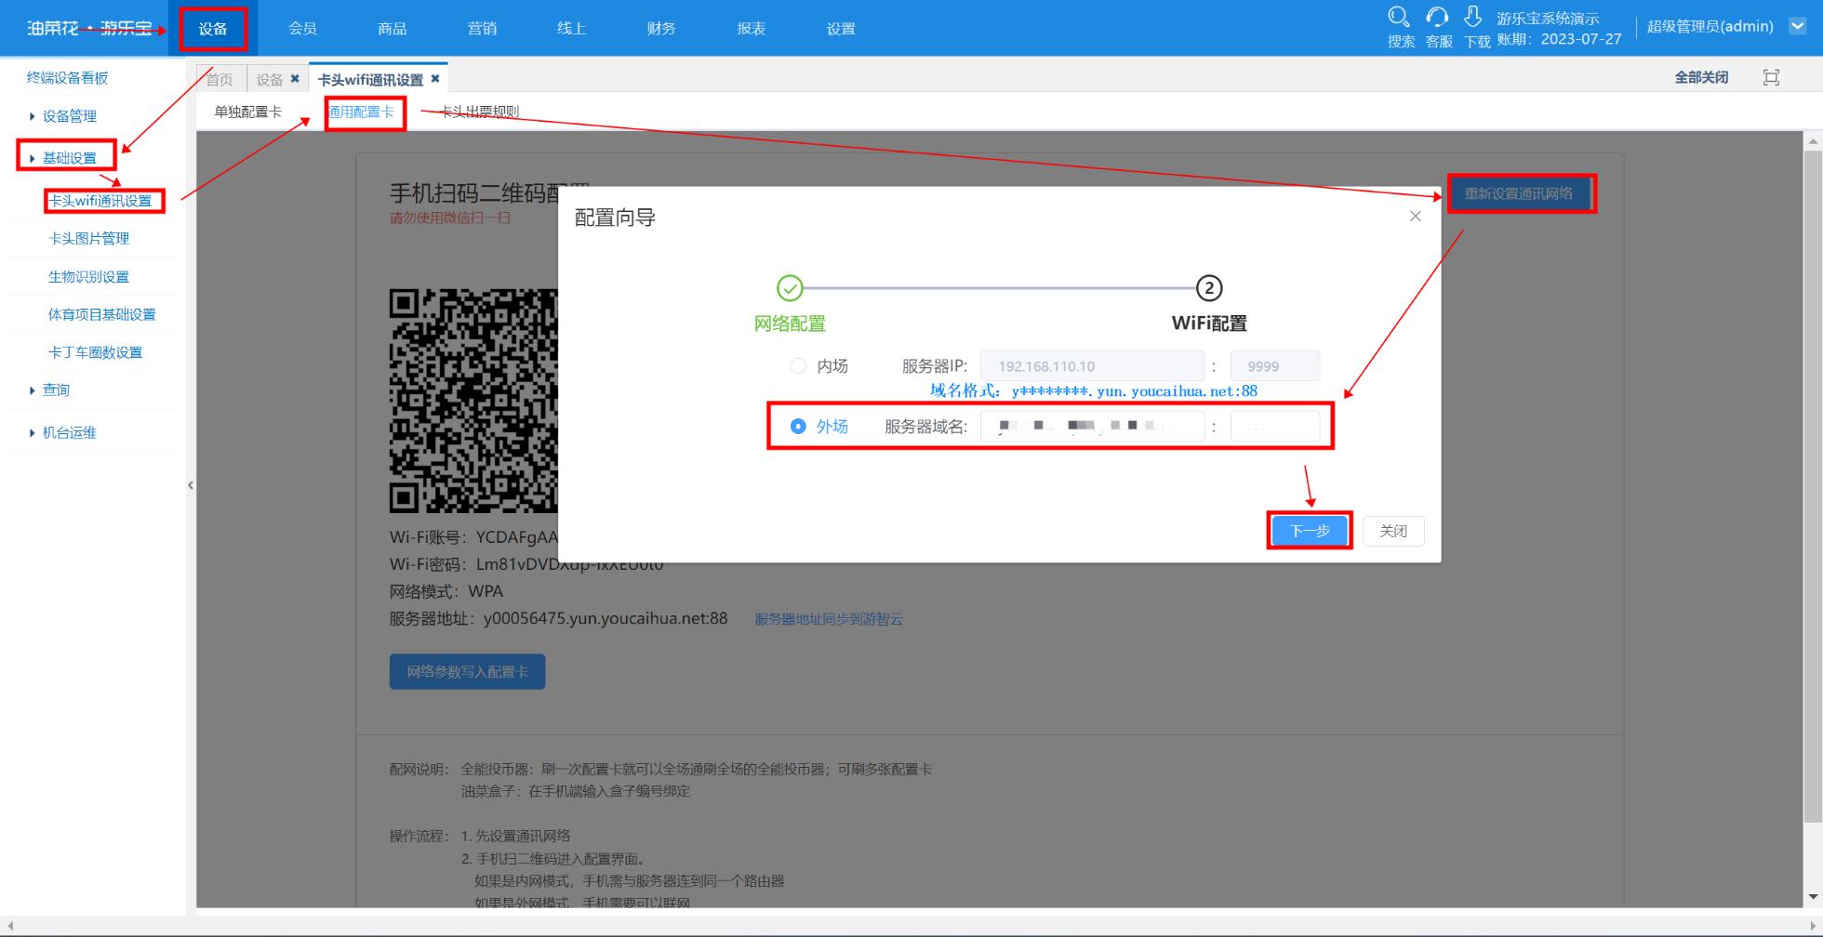
Task: Click the search magnifier icon
Action: coord(1399,17)
